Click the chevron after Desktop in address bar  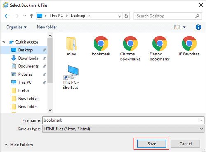pos(89,16)
